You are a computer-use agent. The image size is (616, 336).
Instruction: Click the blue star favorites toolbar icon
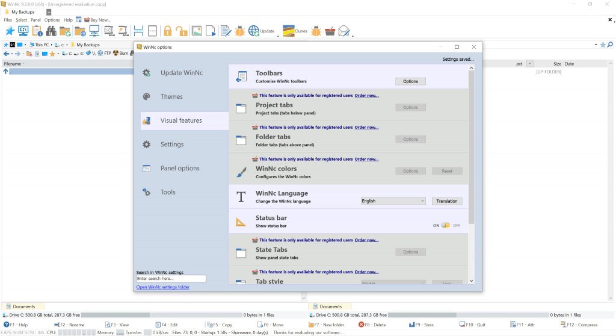[10, 31]
